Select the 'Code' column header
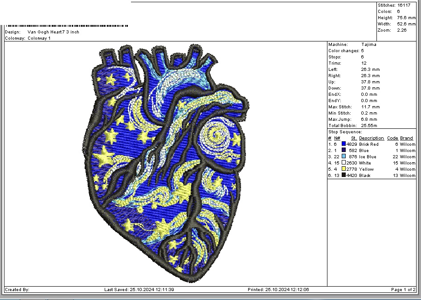421x300 pixels. (392, 138)
